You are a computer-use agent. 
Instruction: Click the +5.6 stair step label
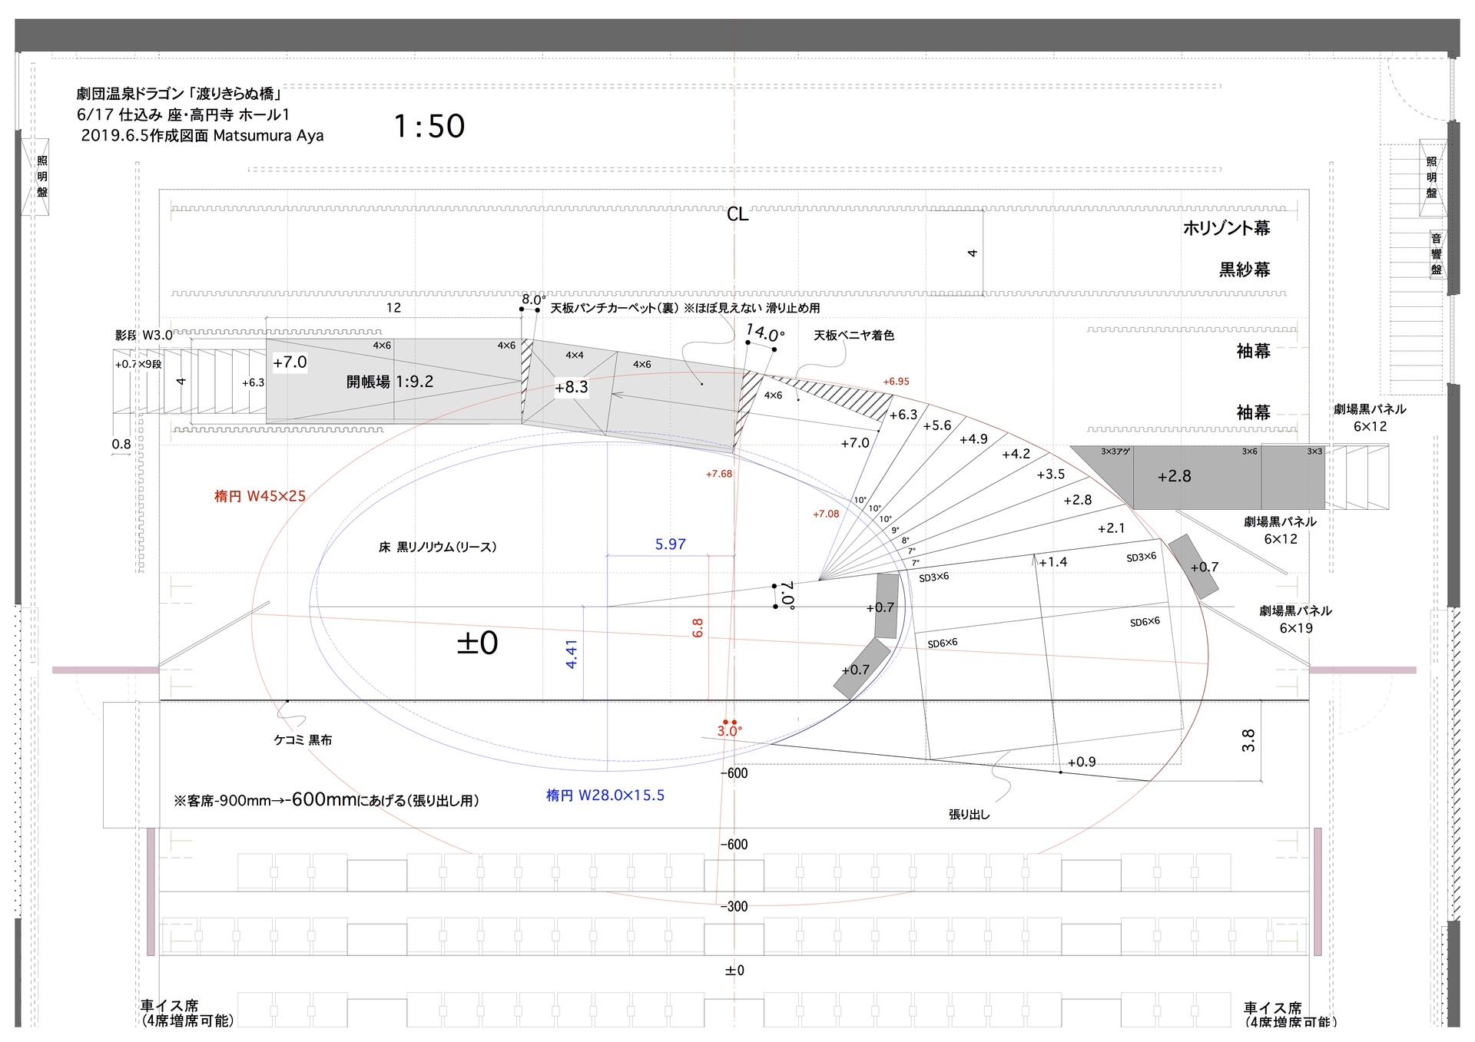(x=936, y=425)
